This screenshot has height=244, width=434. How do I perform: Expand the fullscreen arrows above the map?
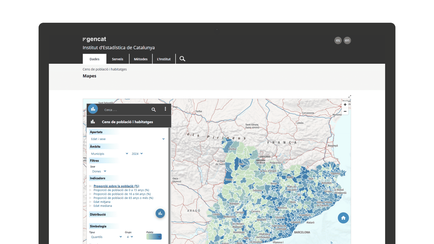(350, 96)
